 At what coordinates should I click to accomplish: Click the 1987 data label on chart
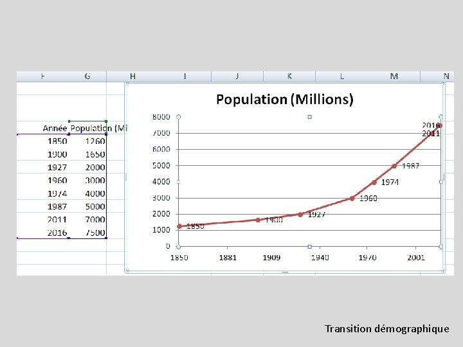coord(410,166)
